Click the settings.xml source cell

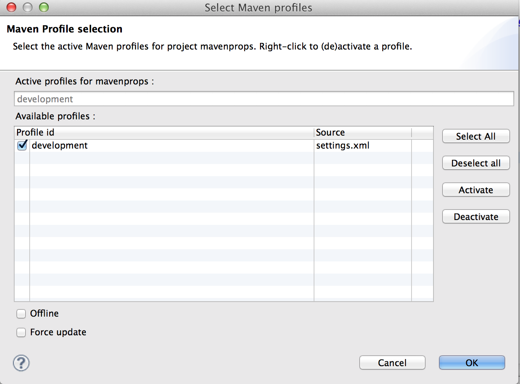pyautogui.click(x=343, y=145)
